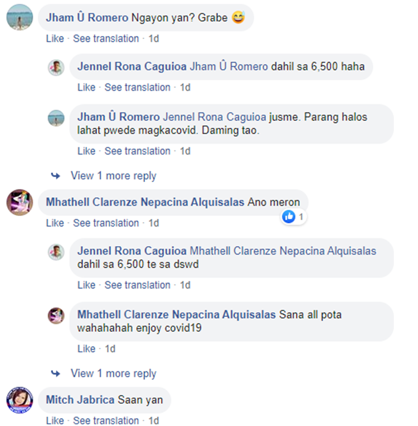The height and width of the screenshot is (426, 418).
Task: See translation of Ano meron comment
Action: click(x=106, y=223)
